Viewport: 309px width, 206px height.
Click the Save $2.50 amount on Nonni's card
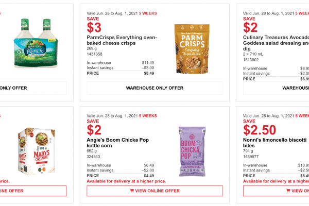point(260,130)
